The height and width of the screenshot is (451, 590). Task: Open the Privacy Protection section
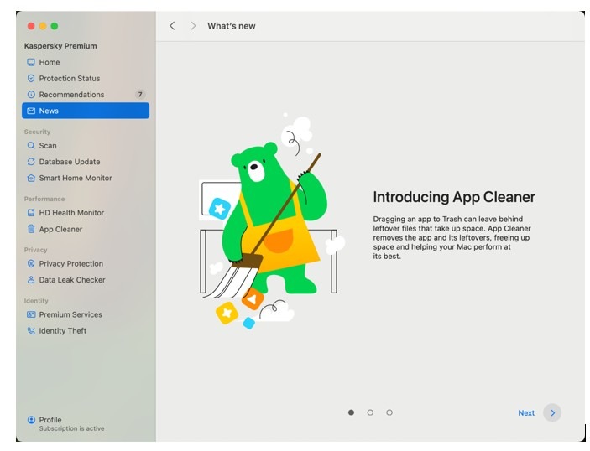coord(86,263)
